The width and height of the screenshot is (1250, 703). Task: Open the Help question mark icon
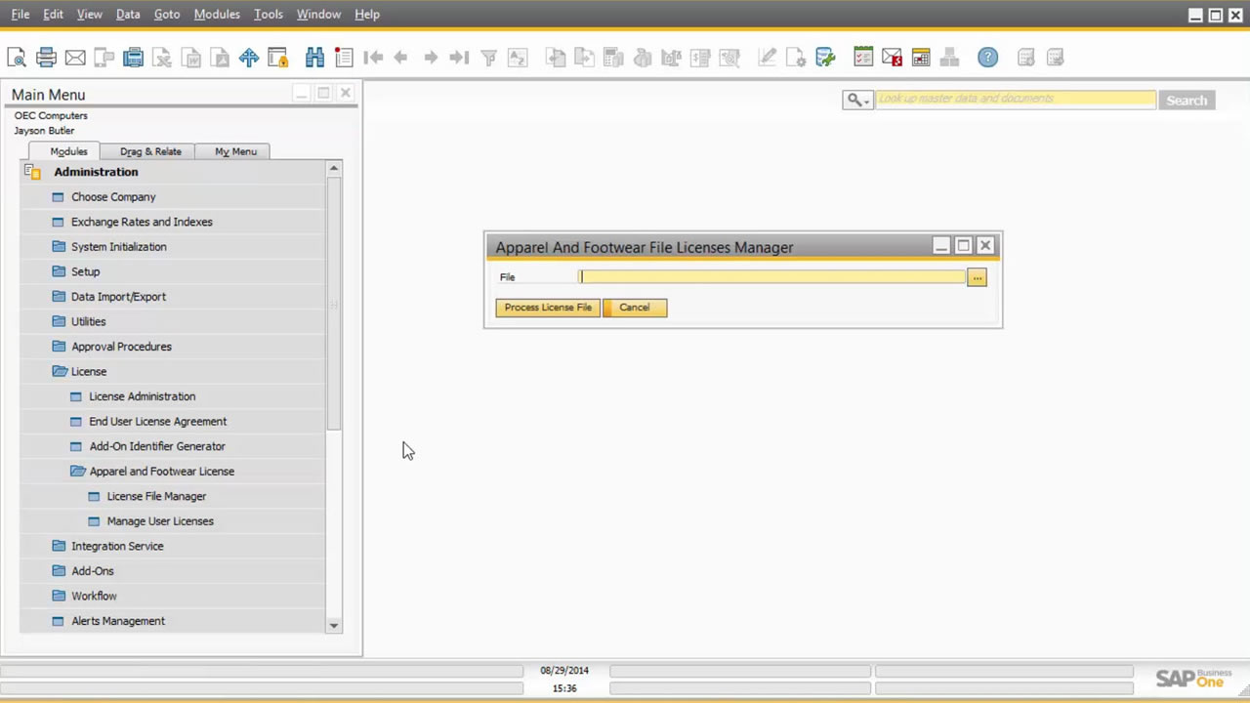point(987,58)
